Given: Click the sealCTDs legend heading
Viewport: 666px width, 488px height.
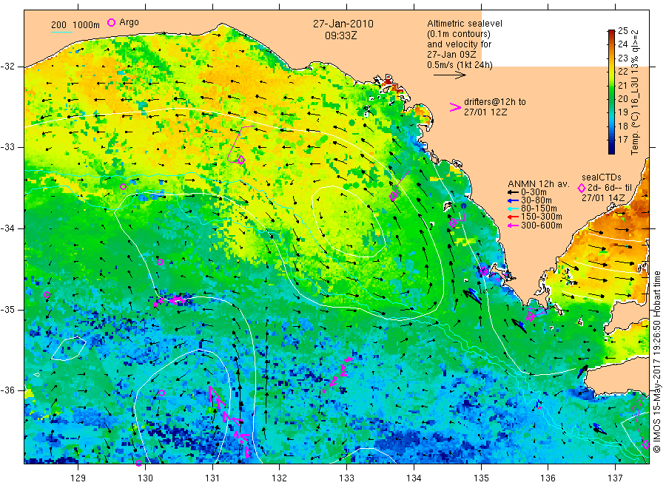Looking at the screenshot, I should tap(602, 177).
